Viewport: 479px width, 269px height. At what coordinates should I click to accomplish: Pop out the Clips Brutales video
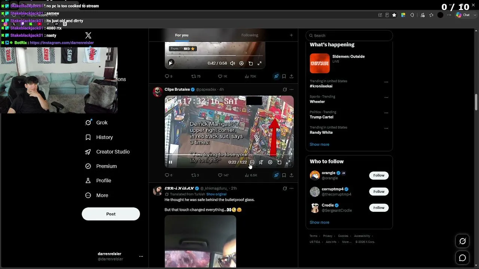(279, 162)
